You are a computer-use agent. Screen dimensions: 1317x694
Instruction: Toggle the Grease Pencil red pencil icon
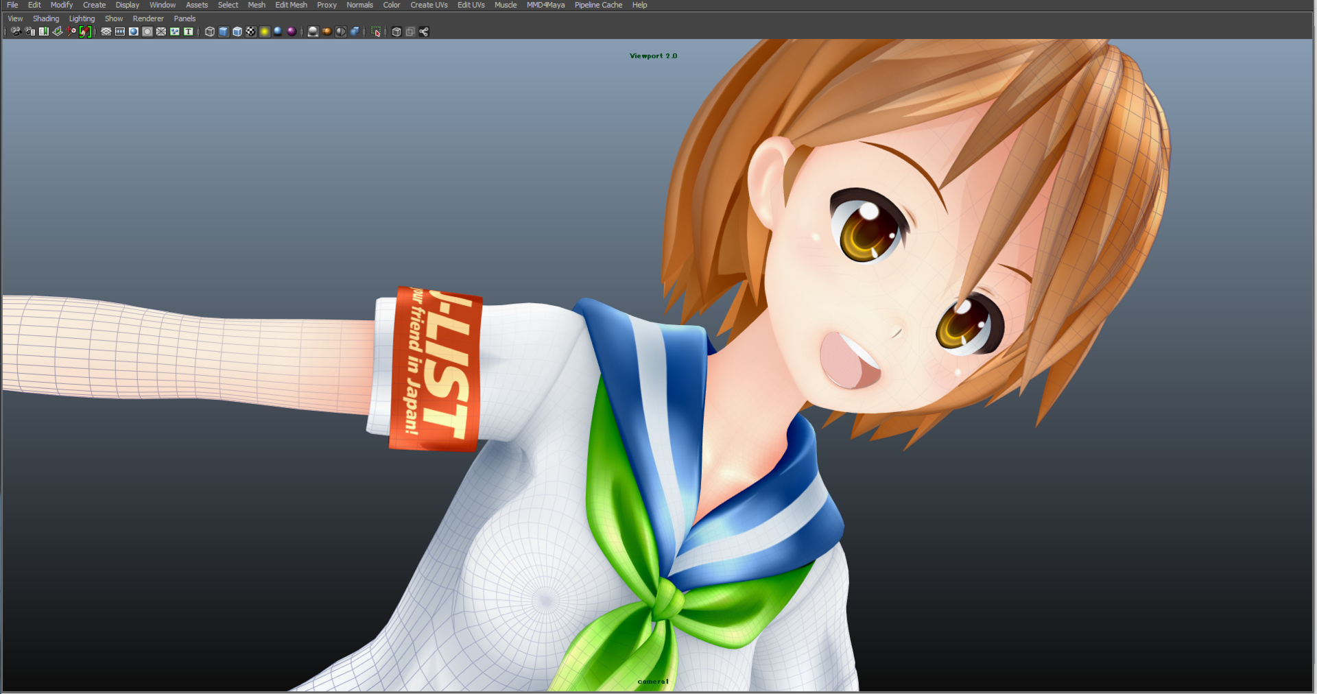click(85, 32)
